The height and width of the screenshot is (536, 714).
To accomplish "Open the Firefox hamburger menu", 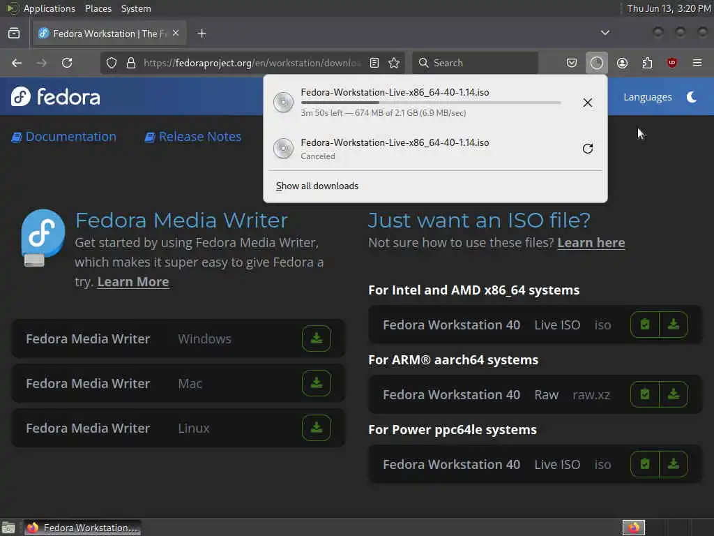I will click(x=697, y=63).
